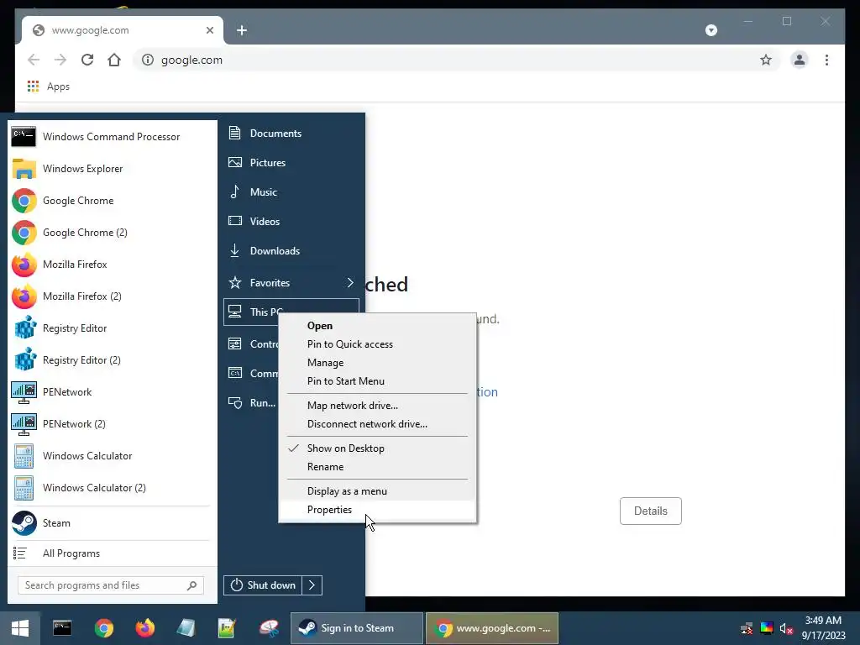860x645 pixels.
Task: Focus the Search programs and files box
Action: (x=111, y=585)
